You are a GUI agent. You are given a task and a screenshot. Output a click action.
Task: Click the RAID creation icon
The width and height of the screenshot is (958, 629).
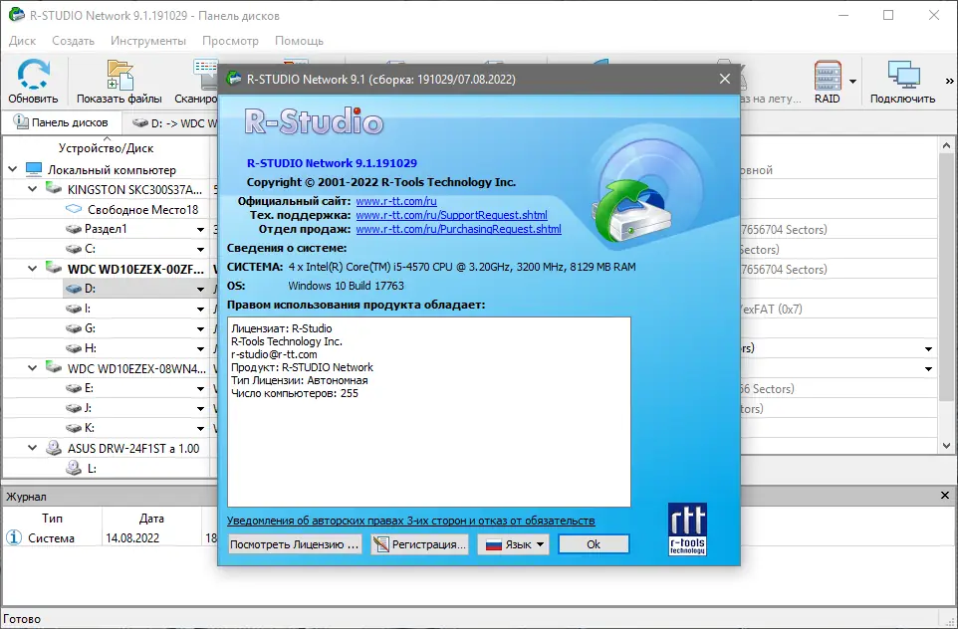click(830, 78)
